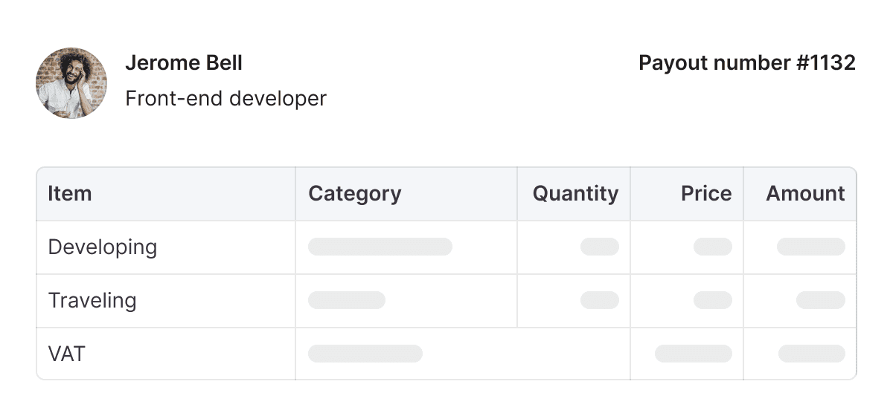
Task: Click the Amount column header
Action: [805, 194]
